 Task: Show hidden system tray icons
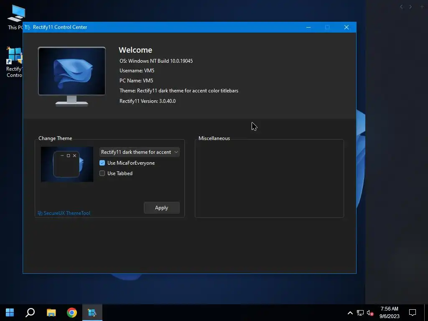coord(350,313)
